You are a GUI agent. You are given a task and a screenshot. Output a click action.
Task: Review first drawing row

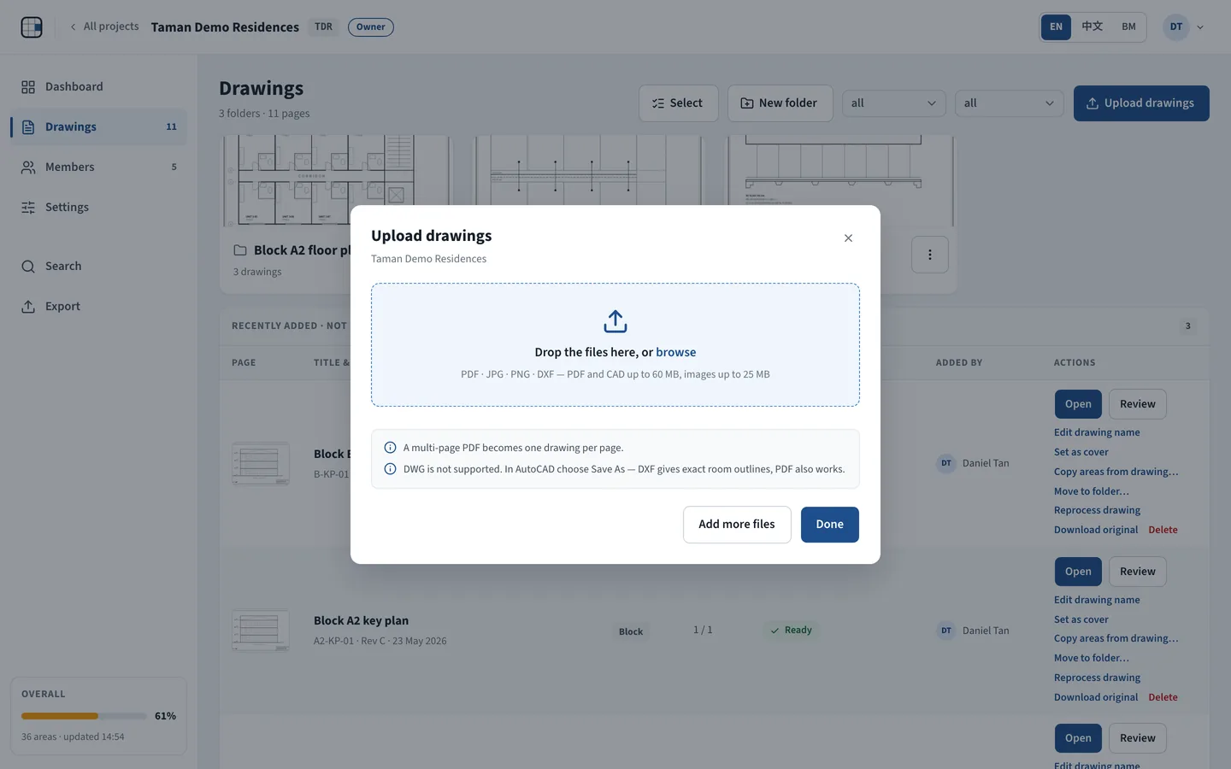(x=1137, y=404)
